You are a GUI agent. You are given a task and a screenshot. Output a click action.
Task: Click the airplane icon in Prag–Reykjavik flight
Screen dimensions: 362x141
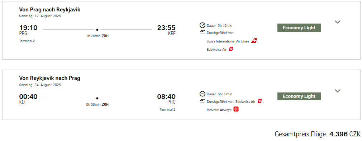click(203, 32)
